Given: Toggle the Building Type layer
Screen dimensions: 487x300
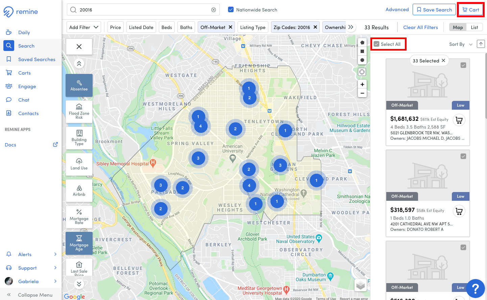Looking at the screenshot, I should click(x=79, y=138).
